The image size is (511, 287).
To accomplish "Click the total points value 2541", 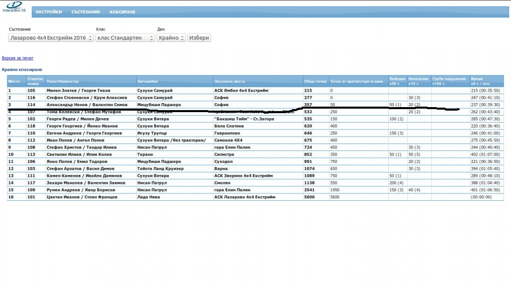I will tap(309, 190).
